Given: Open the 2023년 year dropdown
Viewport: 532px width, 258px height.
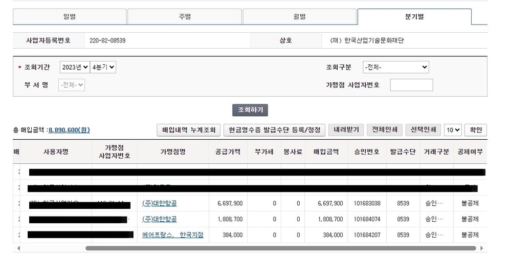Looking at the screenshot, I should point(74,67).
